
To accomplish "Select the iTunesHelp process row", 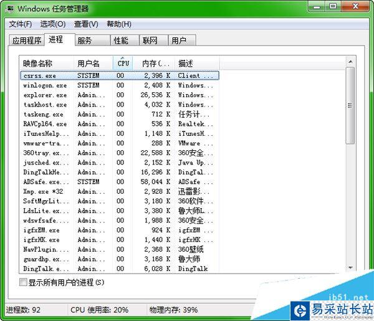I will pyautogui.click(x=120, y=133).
